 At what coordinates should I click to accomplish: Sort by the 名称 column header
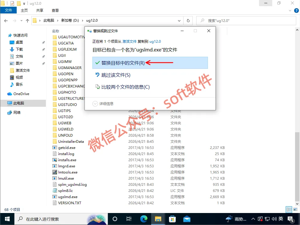(x=56, y=31)
